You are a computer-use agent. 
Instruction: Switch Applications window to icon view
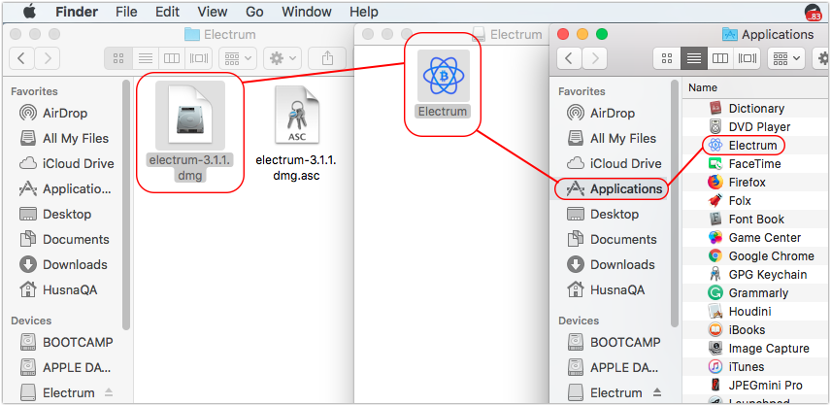coord(667,57)
